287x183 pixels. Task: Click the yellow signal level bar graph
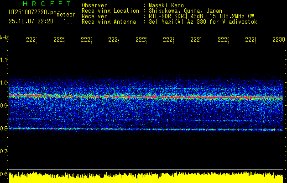tap(146, 178)
